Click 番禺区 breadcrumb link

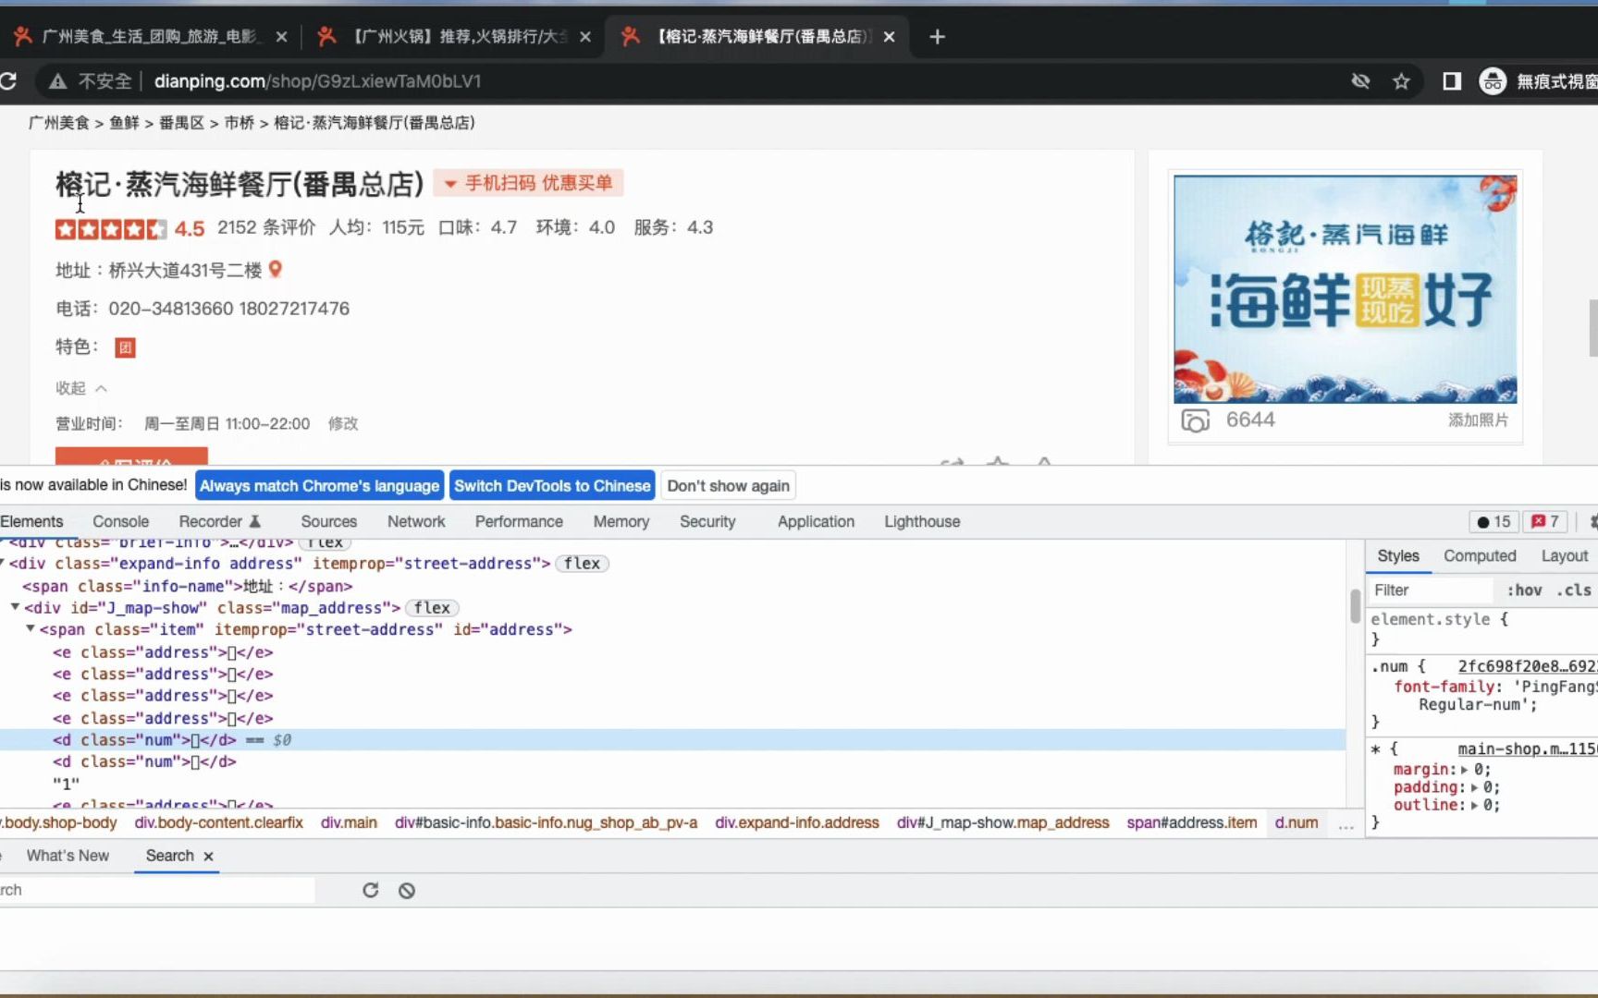(x=181, y=123)
